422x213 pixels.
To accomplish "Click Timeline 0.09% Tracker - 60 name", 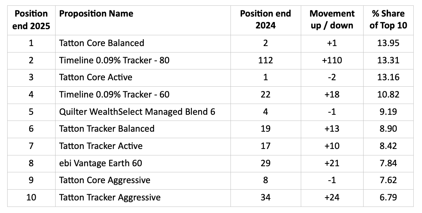I will coord(114,95).
